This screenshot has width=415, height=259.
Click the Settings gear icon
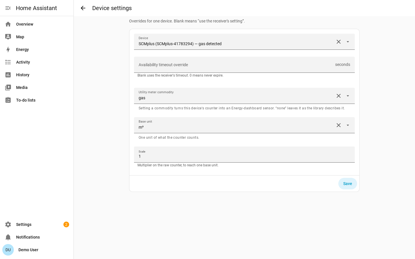tap(8, 224)
